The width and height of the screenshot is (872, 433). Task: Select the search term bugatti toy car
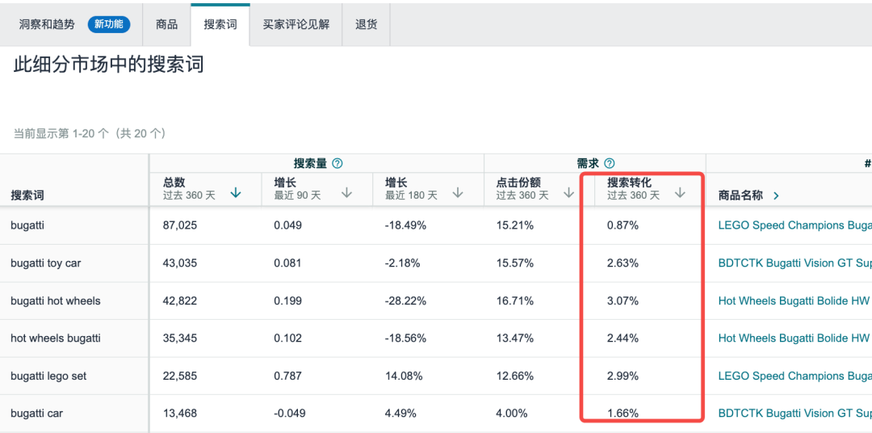[x=45, y=263]
